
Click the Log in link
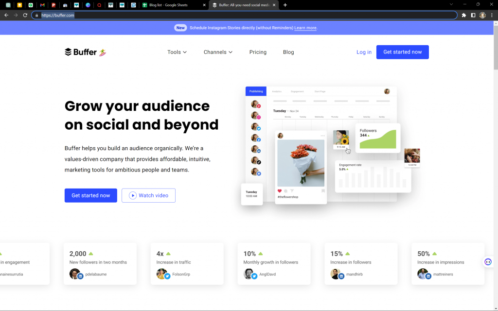[x=364, y=52]
